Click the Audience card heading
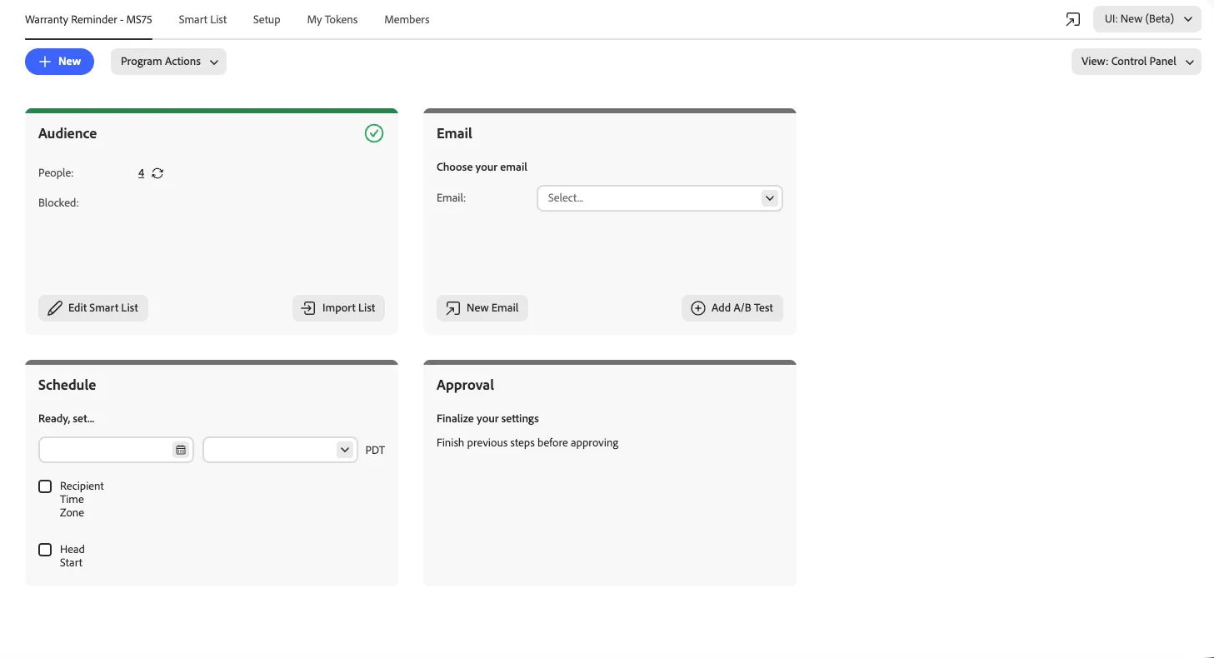This screenshot has width=1214, height=658. [67, 133]
